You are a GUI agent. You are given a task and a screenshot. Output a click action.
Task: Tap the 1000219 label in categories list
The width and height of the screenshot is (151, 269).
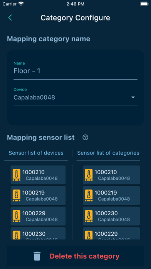(x=106, y=192)
